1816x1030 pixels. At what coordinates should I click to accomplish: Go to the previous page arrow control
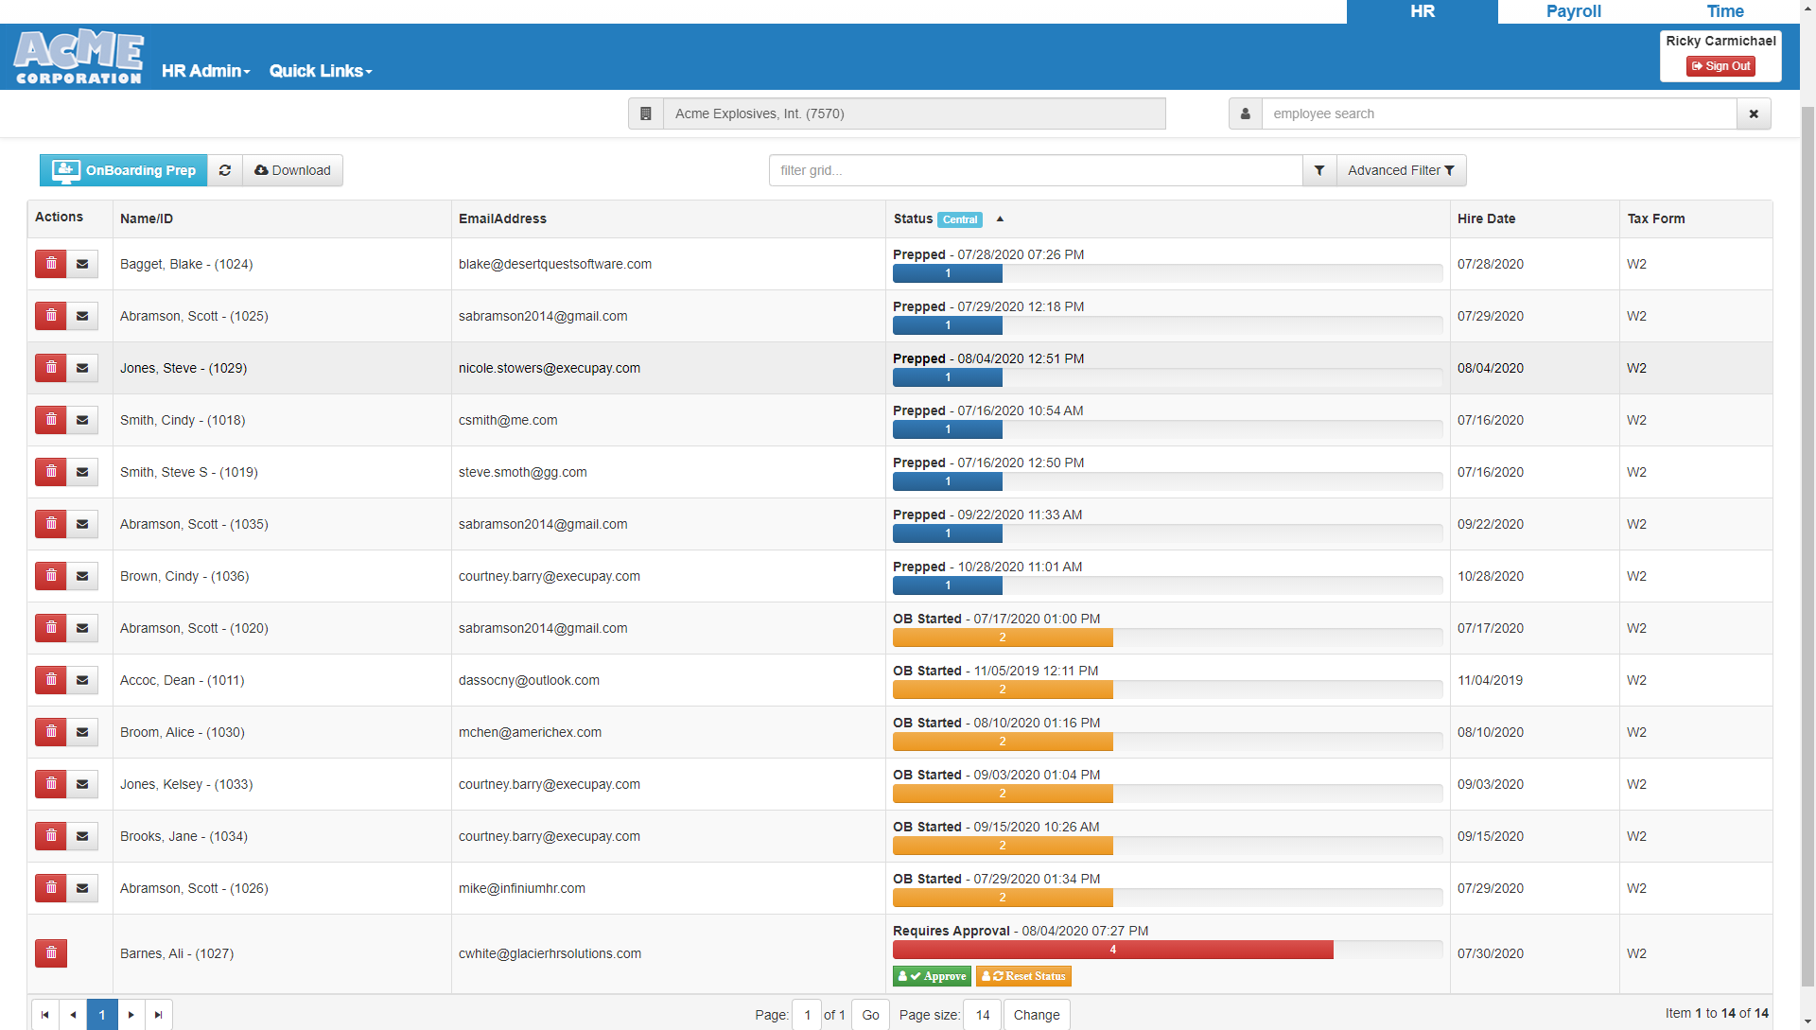[x=72, y=1014]
